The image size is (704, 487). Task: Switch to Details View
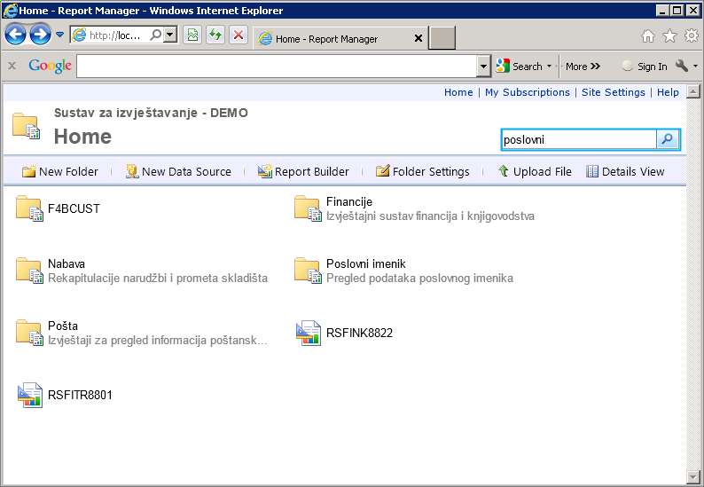point(625,171)
